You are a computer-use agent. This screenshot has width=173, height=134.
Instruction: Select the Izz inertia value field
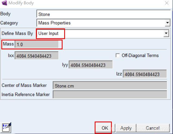pos(145,74)
